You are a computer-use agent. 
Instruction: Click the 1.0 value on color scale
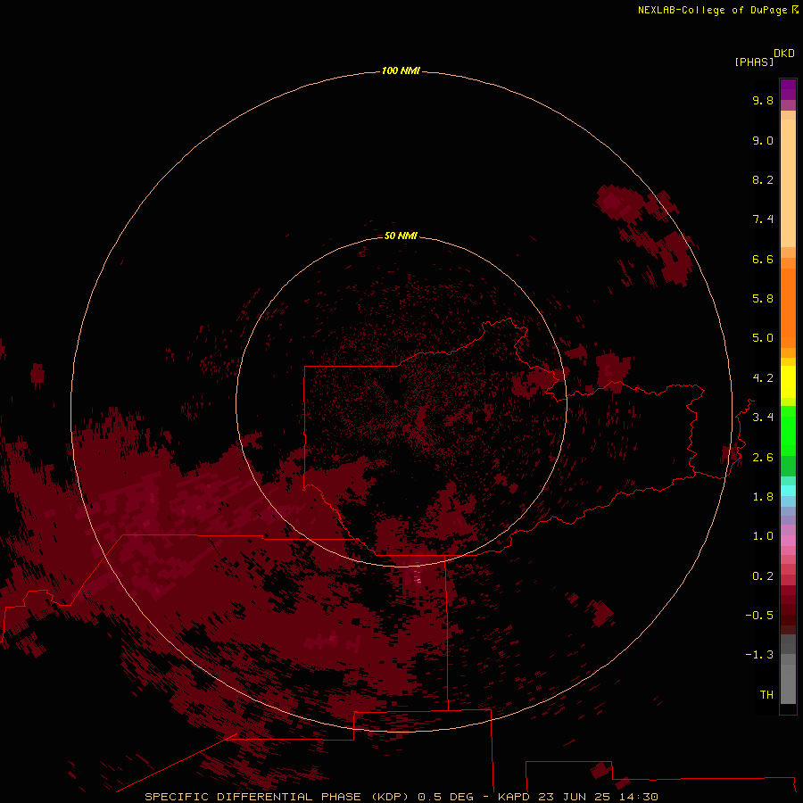pos(763,536)
